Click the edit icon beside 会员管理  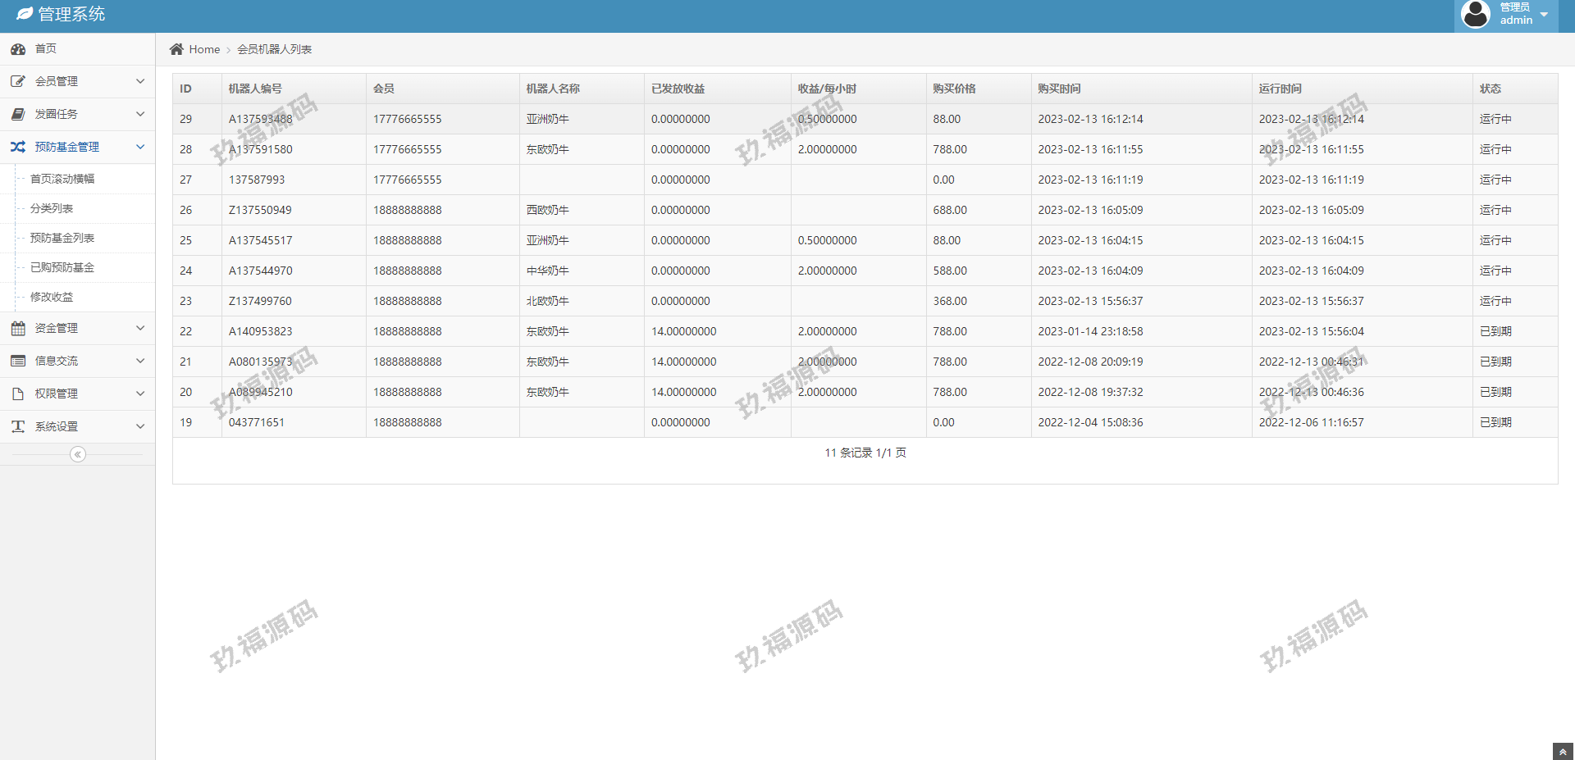(18, 81)
